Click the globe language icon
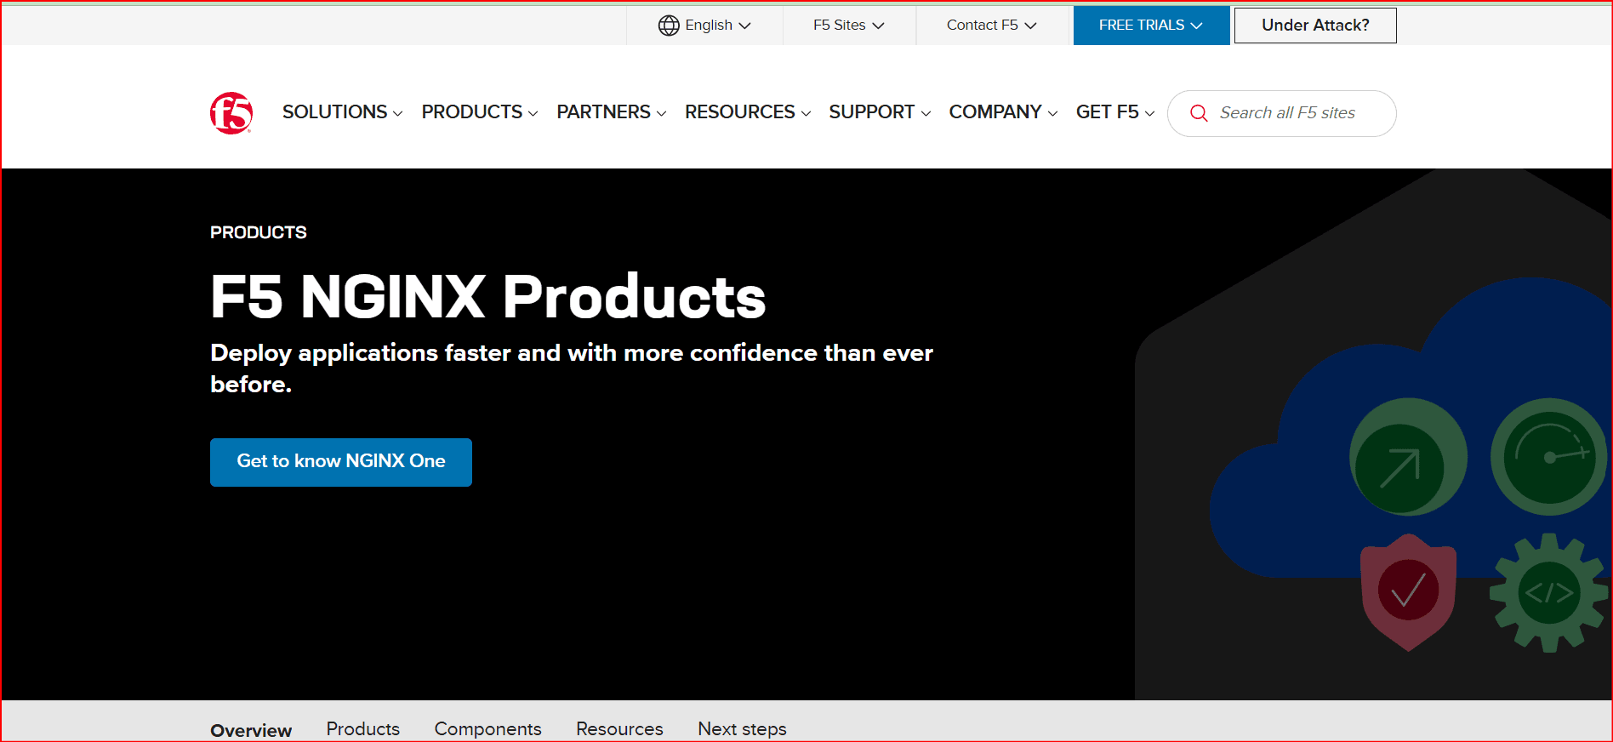 point(669,26)
